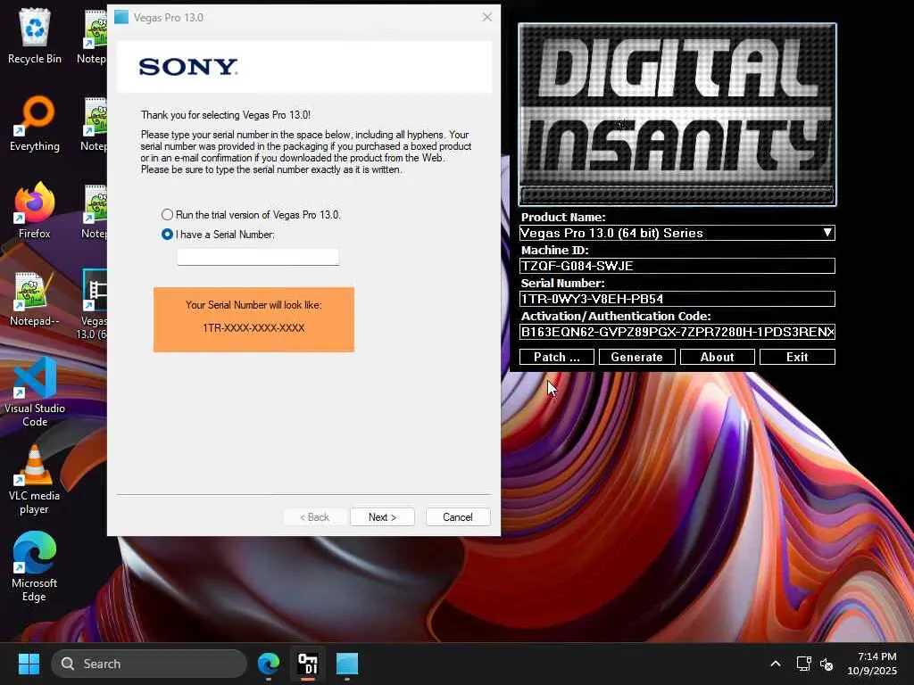Open the Everything search desktop icon
The image size is (914, 685).
click(35, 123)
